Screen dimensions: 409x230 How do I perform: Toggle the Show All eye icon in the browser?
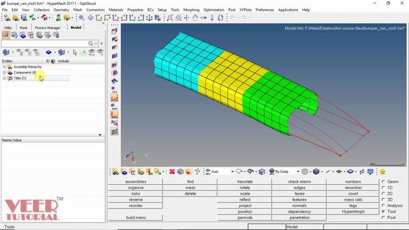[x=91, y=52]
